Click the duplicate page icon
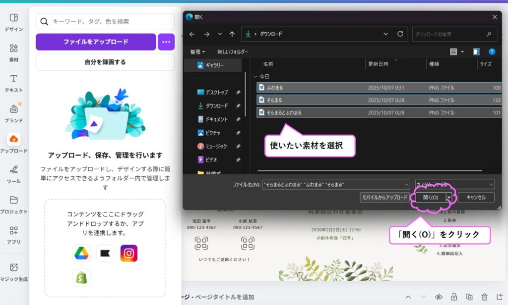508x305 pixels. click(469, 297)
